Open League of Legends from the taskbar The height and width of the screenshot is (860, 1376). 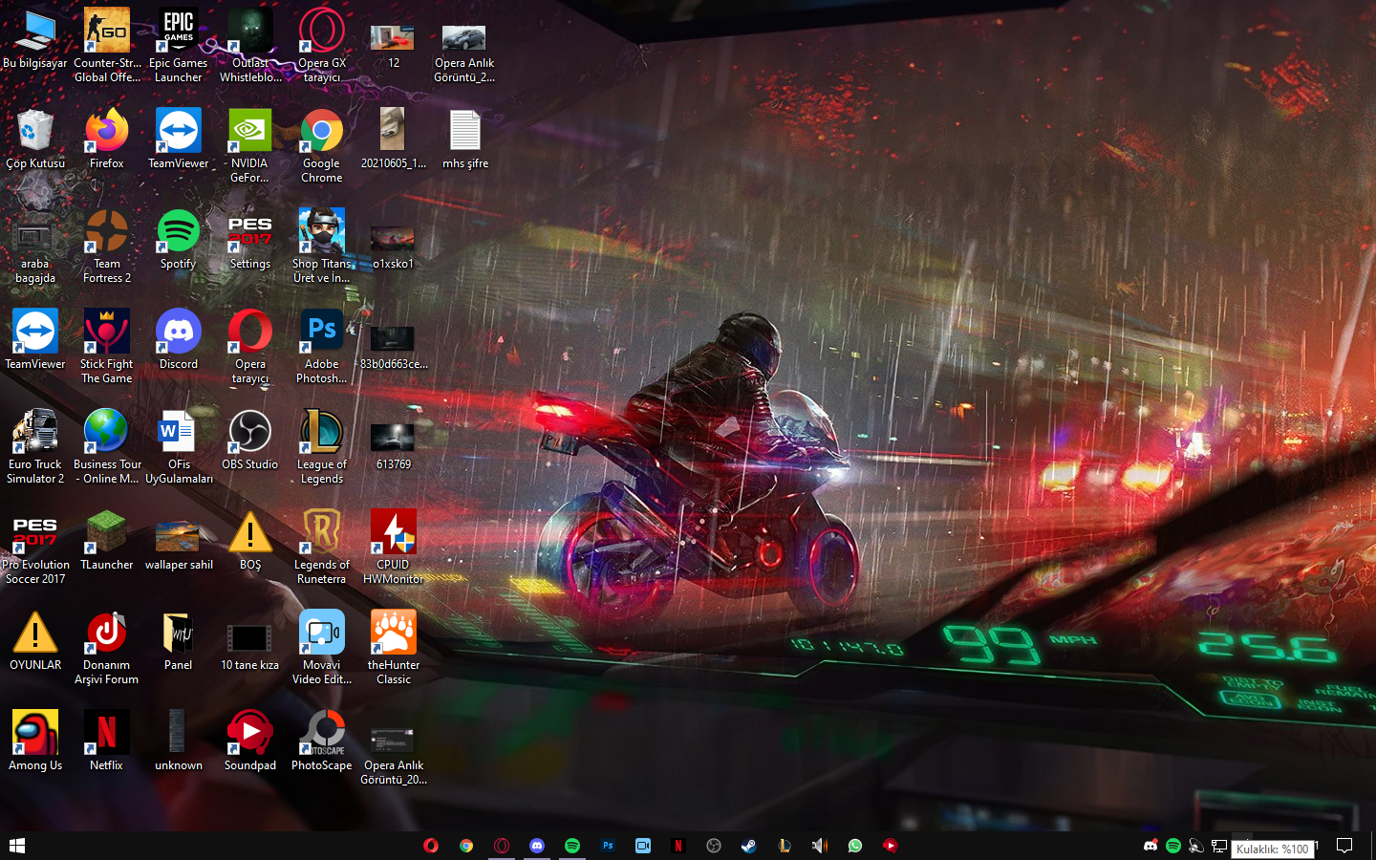[x=785, y=846]
